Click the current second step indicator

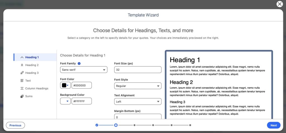tap(116, 125)
